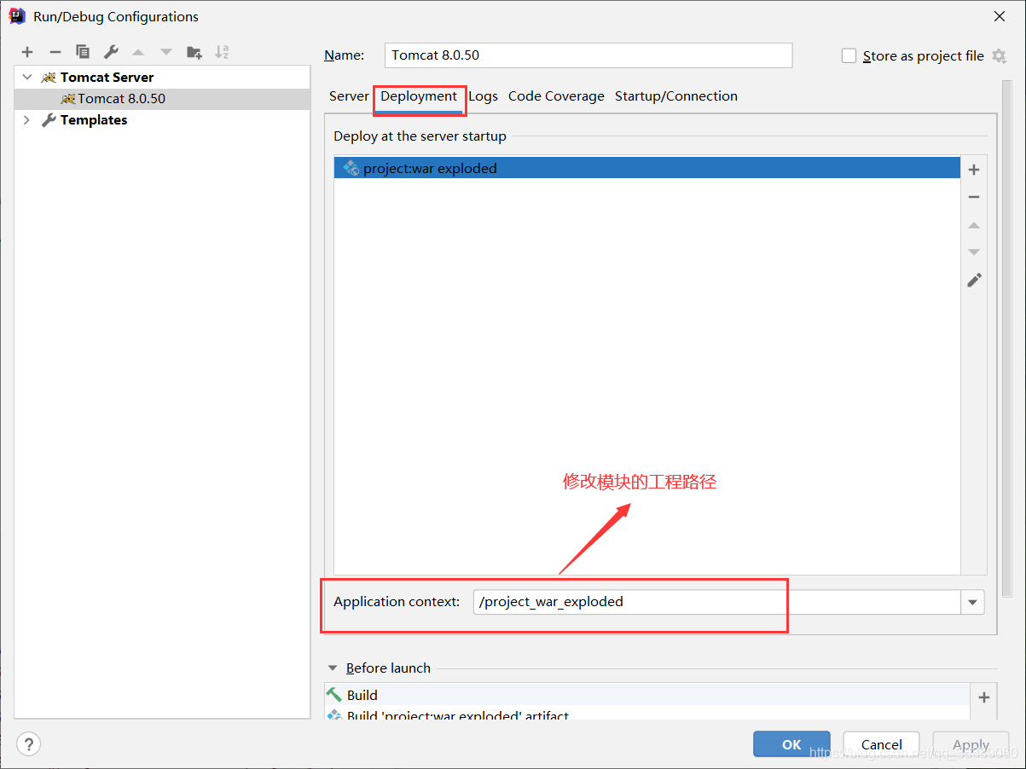
Task: Click the Tomcat Server group icon
Action: 49,77
